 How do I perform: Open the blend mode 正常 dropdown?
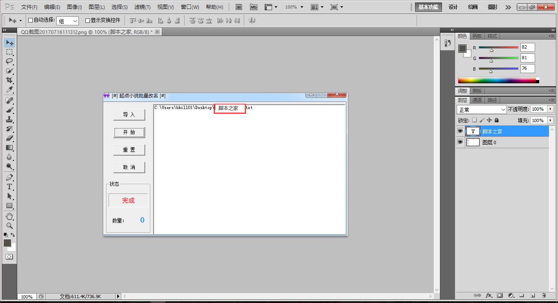[x=482, y=109]
